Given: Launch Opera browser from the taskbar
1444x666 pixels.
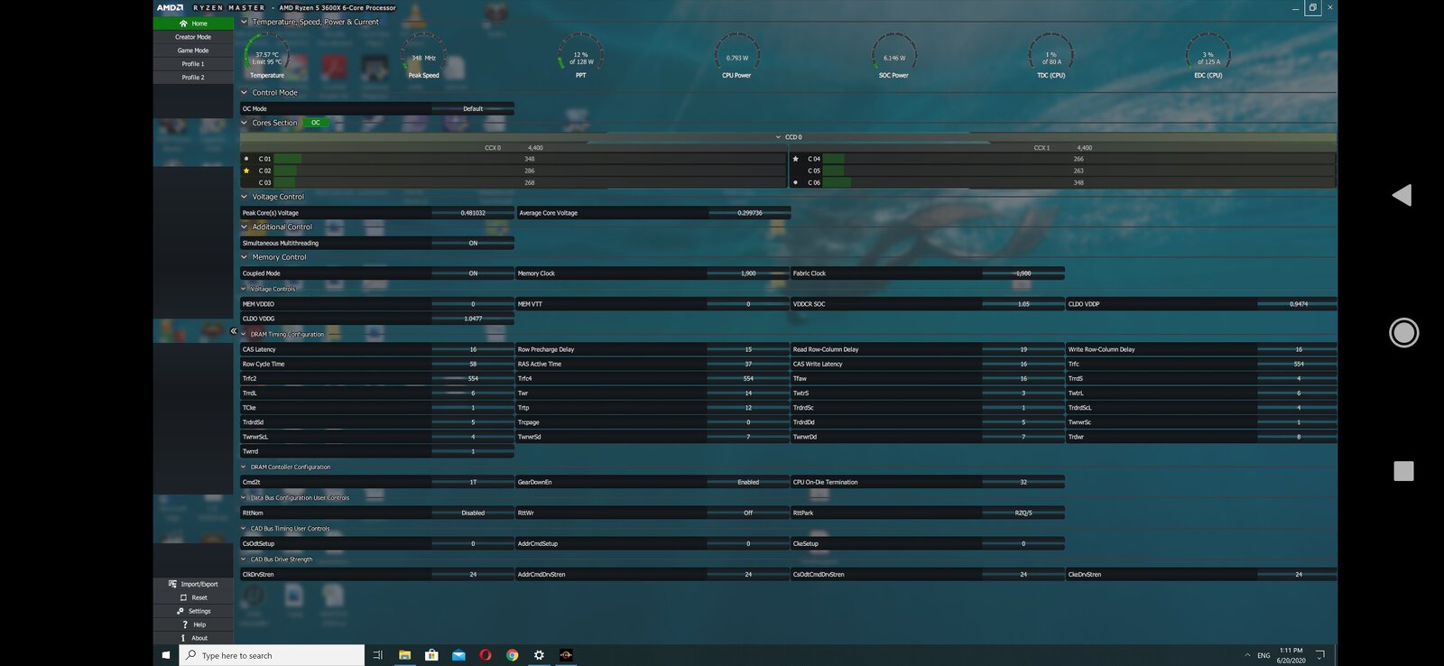Looking at the screenshot, I should (486, 655).
